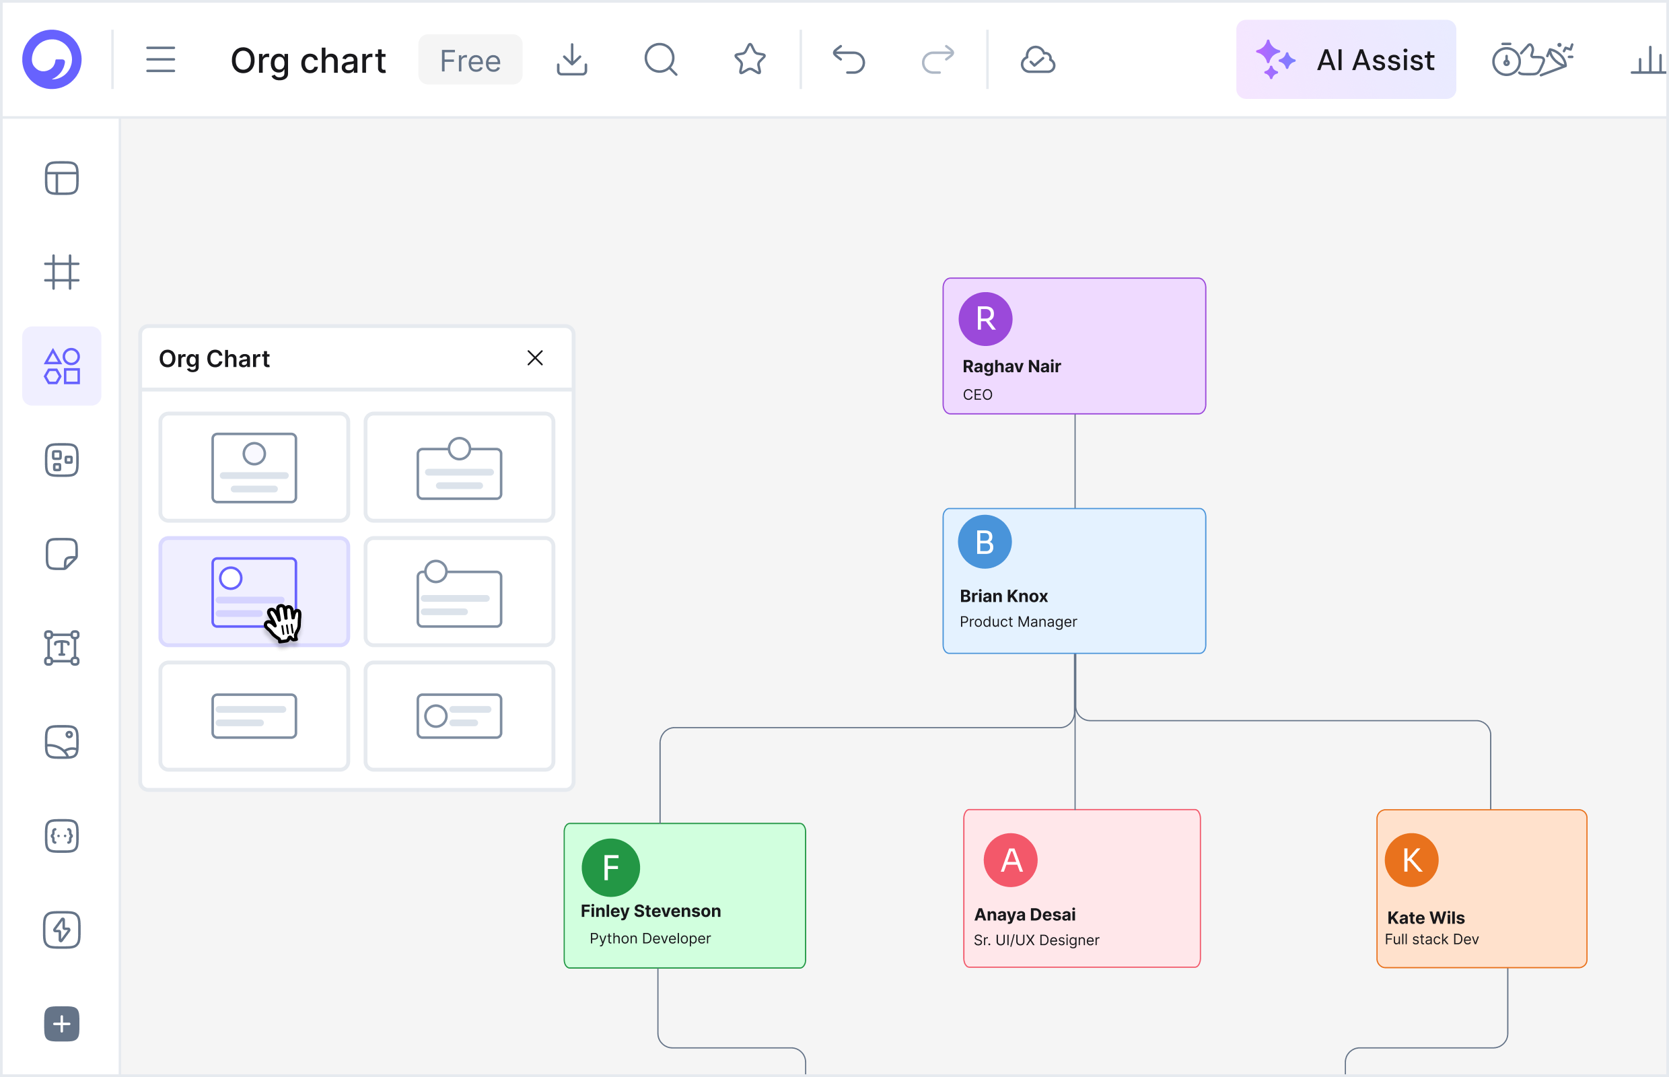Open the search magnifier icon

pyautogui.click(x=660, y=59)
